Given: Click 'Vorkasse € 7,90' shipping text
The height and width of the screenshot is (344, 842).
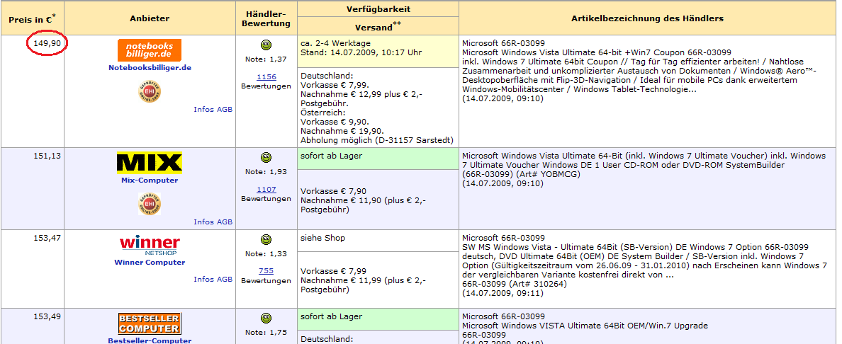Looking at the screenshot, I should click(332, 191).
